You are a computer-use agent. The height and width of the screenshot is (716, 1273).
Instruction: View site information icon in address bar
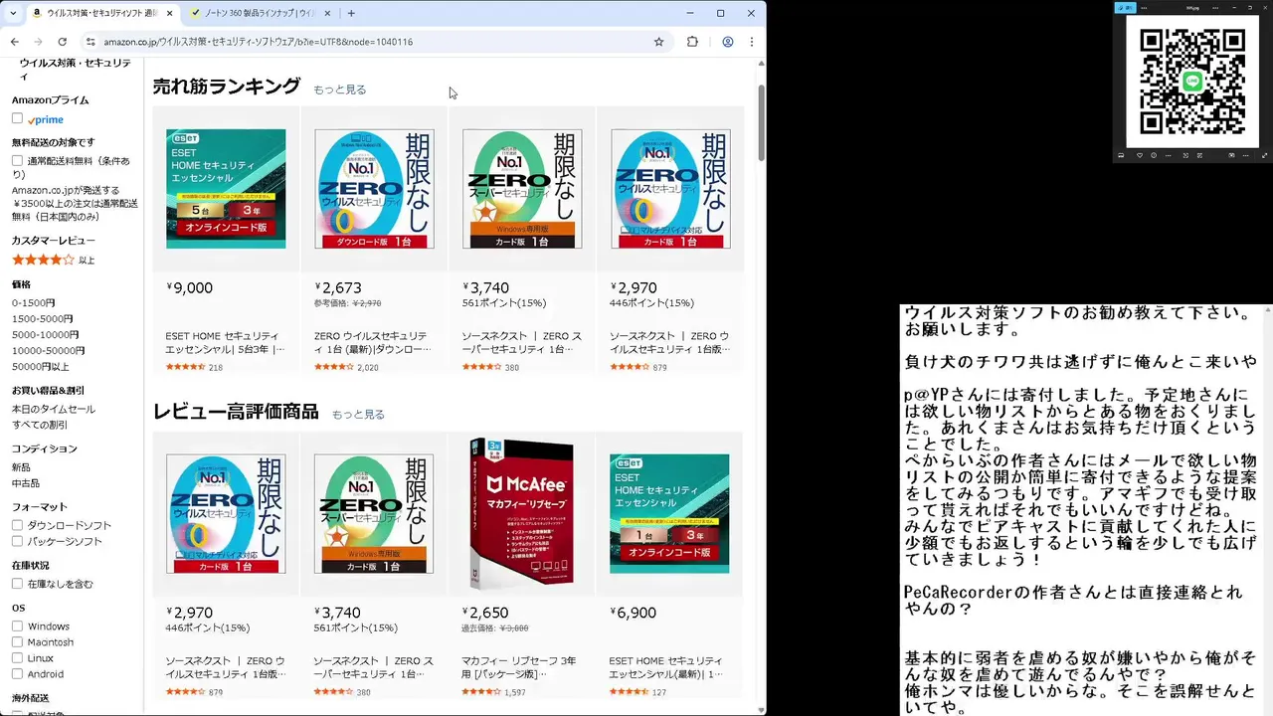[x=91, y=42]
